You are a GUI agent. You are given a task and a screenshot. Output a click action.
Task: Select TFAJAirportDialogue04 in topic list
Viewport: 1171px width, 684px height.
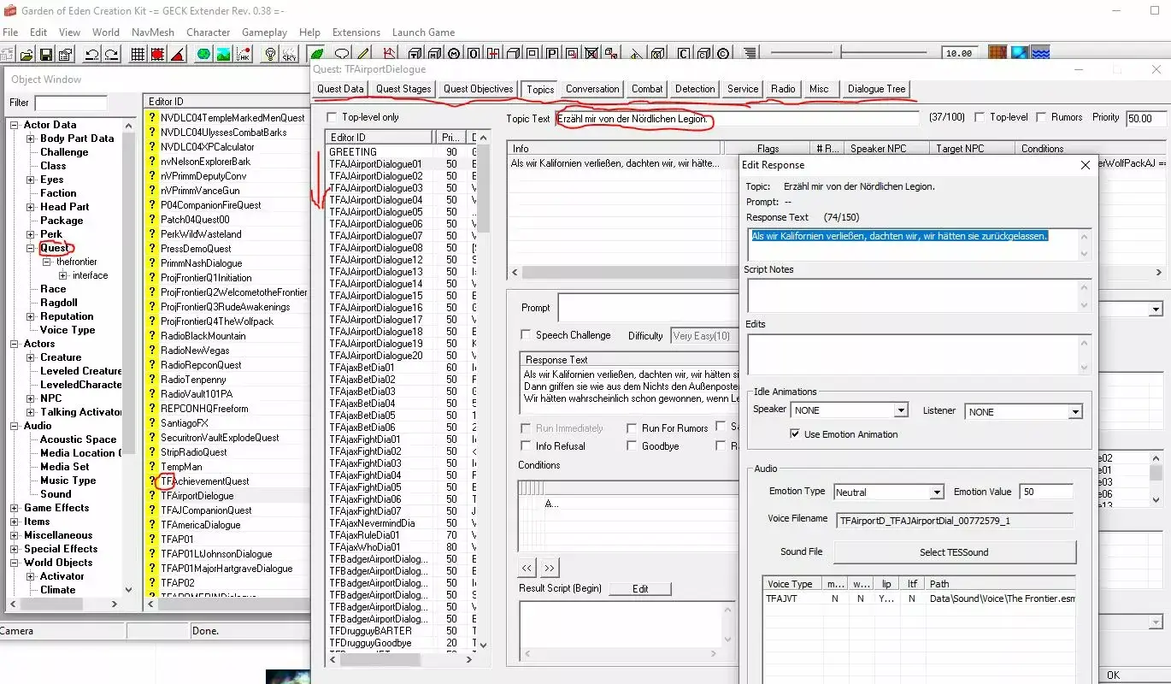(x=376, y=200)
